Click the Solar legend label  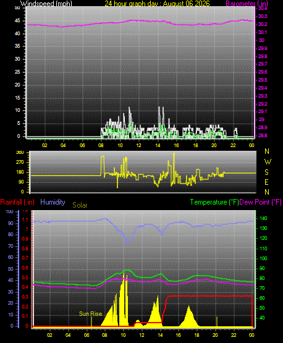80,205
